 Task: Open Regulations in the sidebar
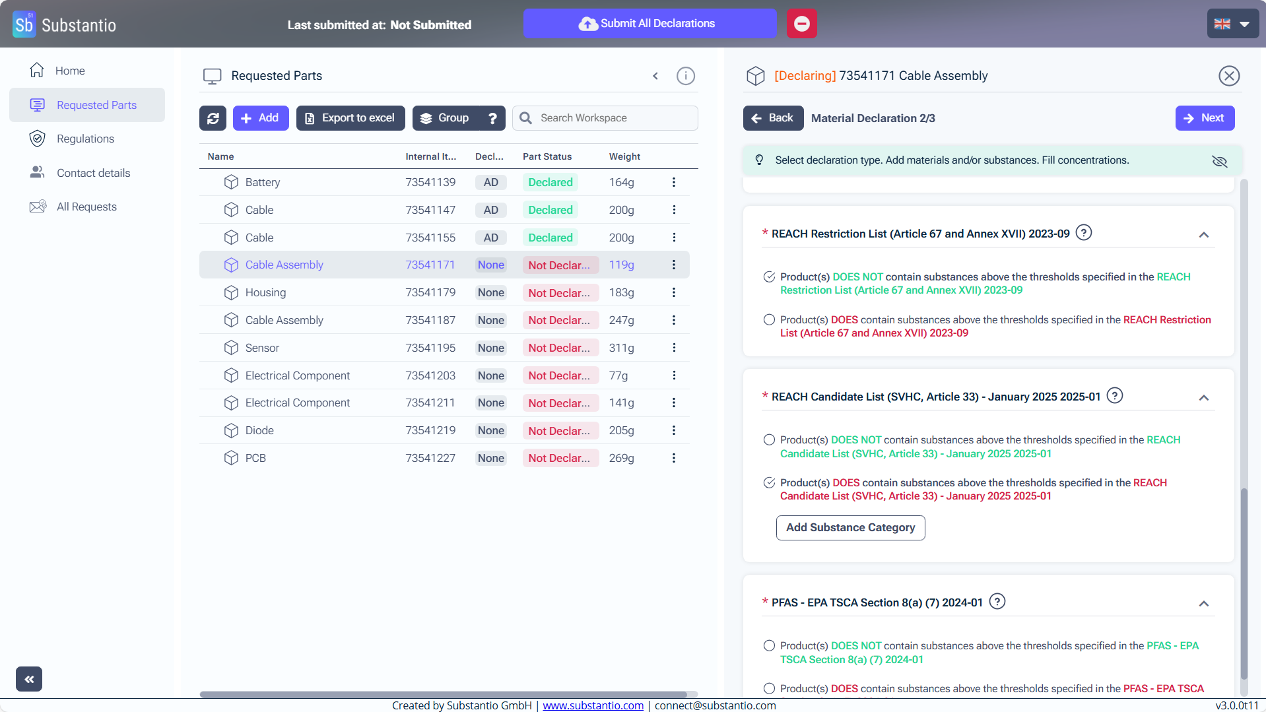(x=85, y=139)
